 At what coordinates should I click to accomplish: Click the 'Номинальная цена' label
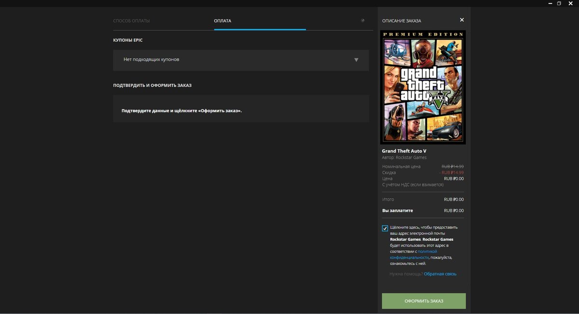[401, 166]
